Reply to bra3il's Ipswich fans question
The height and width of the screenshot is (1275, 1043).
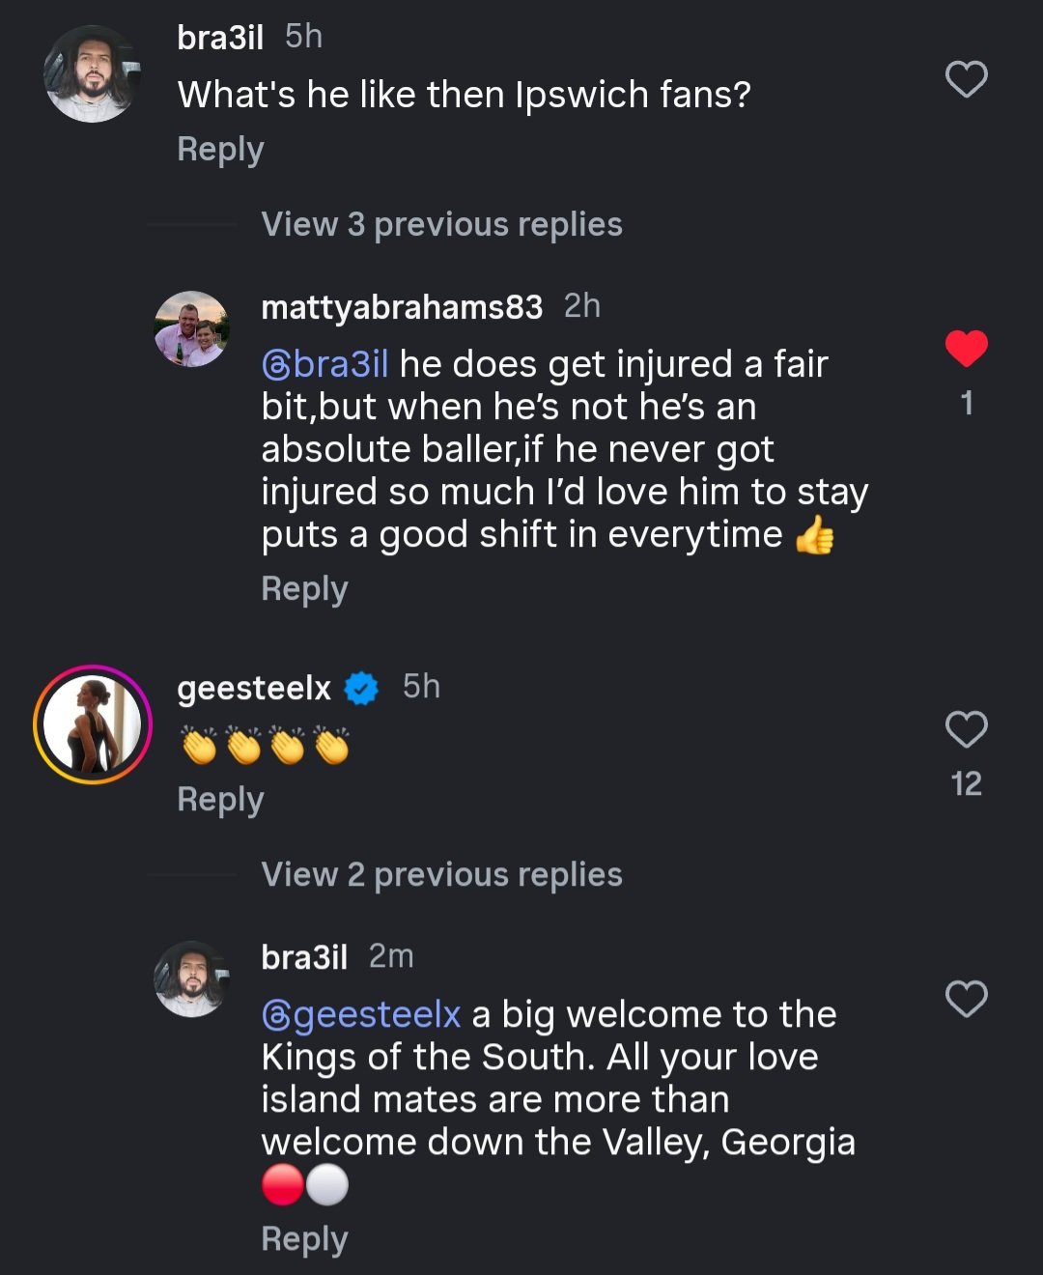click(x=220, y=150)
